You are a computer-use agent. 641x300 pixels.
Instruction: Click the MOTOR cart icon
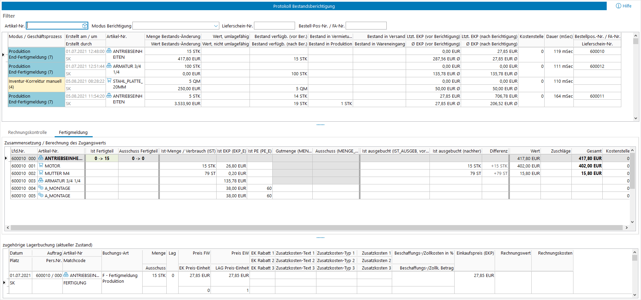41,165
